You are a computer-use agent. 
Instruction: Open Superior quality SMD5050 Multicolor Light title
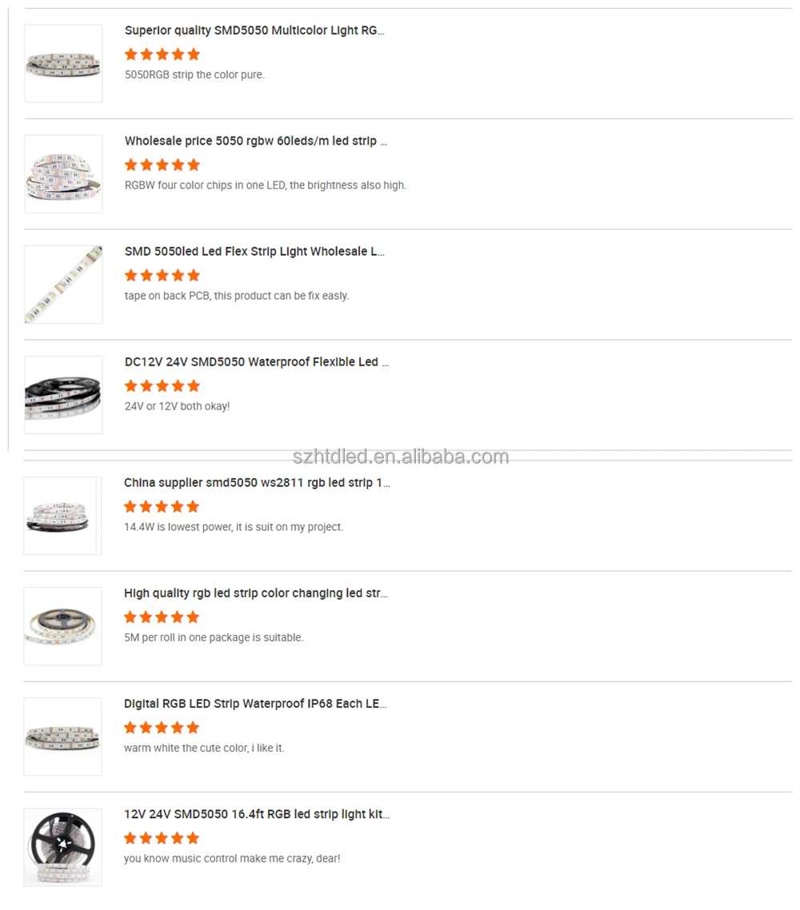[x=254, y=30]
